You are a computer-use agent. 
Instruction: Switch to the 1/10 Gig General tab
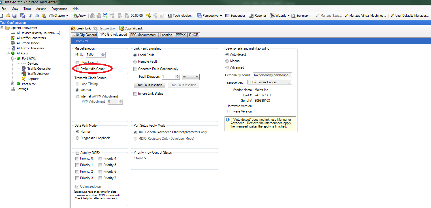85,35
